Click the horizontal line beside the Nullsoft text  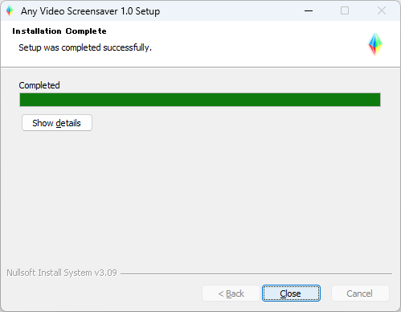tap(256, 273)
